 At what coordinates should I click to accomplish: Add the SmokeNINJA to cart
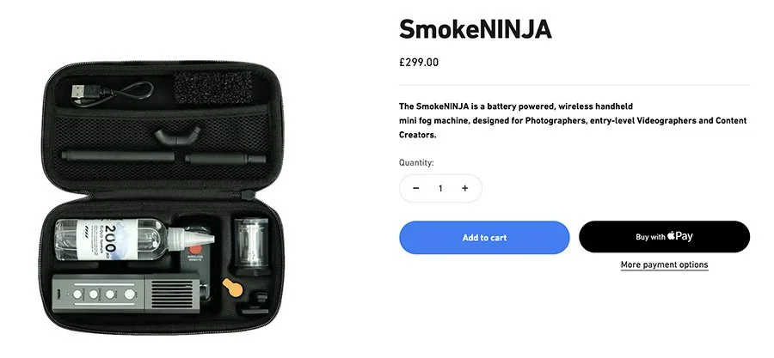coord(484,237)
